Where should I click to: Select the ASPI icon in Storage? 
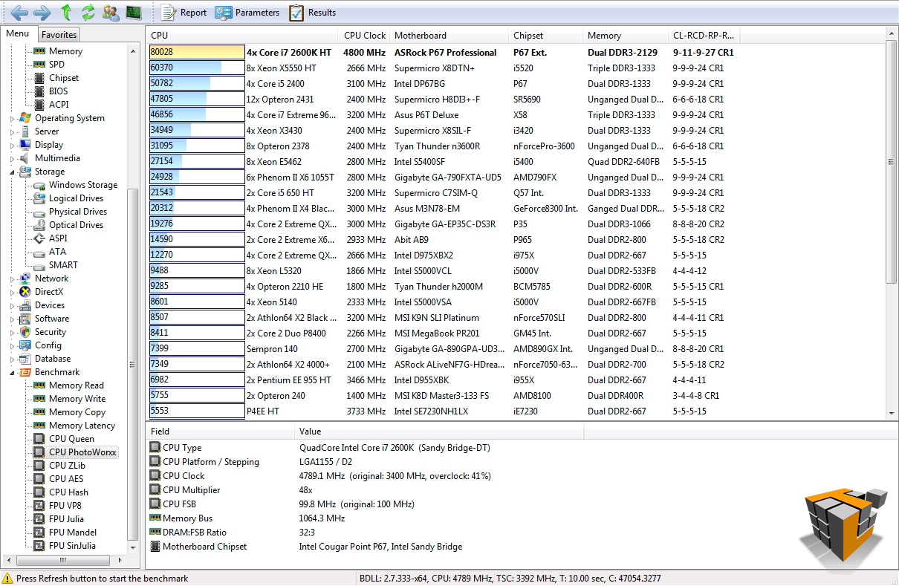[x=39, y=238]
